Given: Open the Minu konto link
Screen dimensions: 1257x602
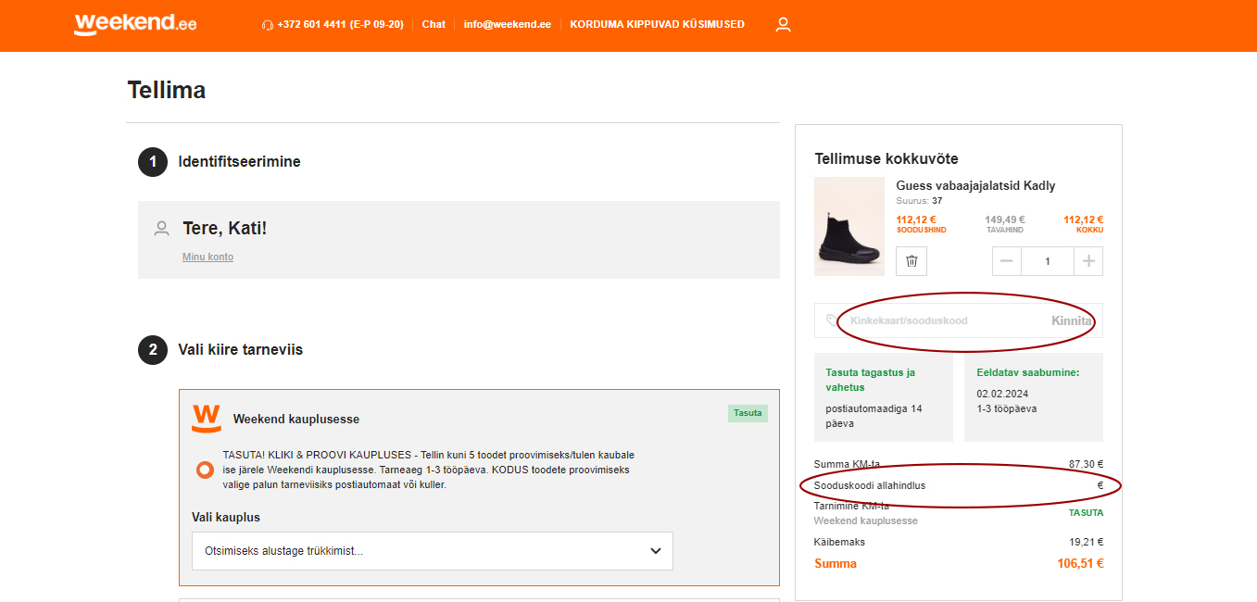Looking at the screenshot, I should click(x=207, y=257).
